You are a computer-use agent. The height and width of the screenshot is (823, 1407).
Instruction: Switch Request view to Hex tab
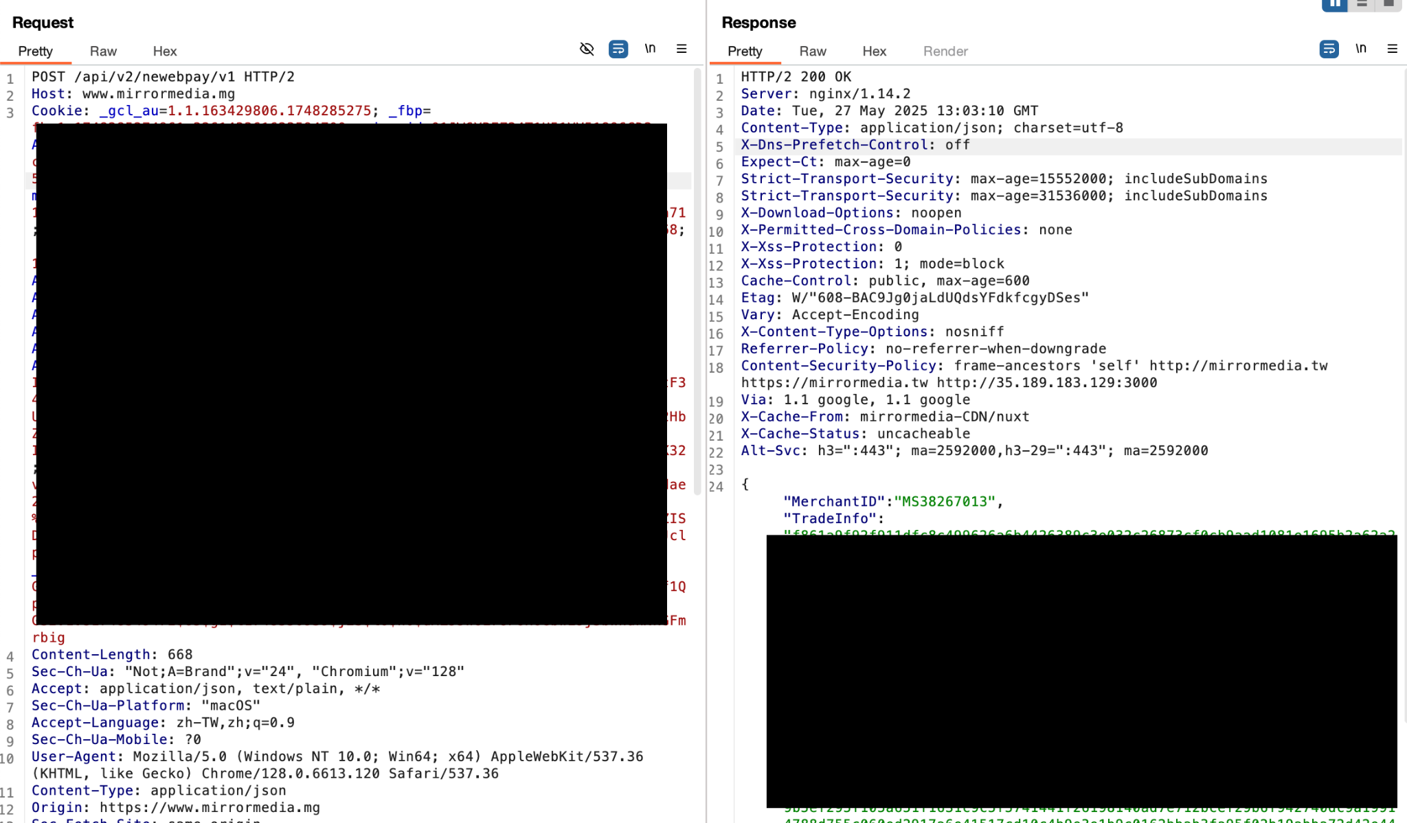click(x=165, y=51)
